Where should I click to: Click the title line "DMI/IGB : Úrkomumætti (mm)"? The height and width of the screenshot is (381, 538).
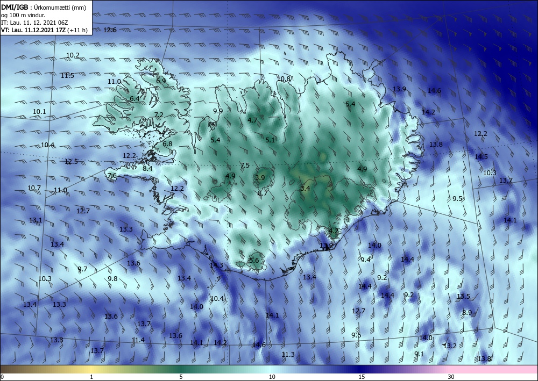43,8
